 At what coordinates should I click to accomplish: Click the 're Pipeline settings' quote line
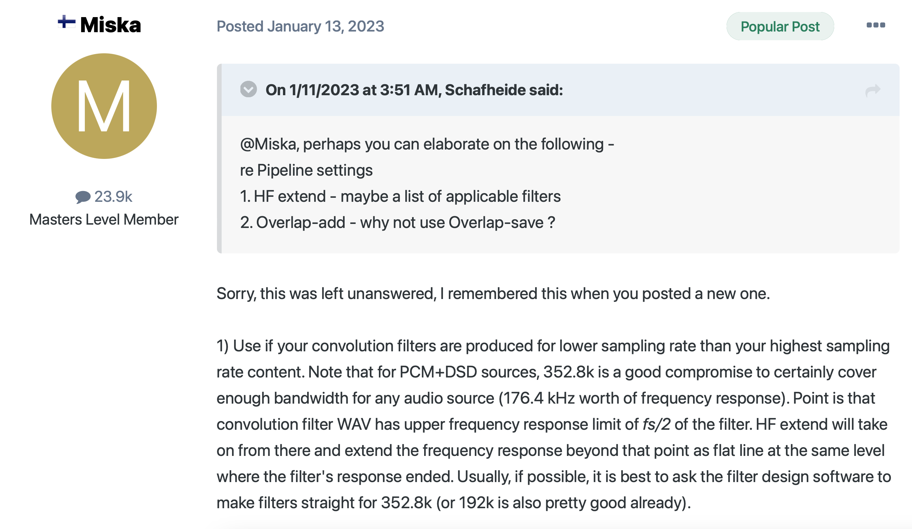point(306,170)
